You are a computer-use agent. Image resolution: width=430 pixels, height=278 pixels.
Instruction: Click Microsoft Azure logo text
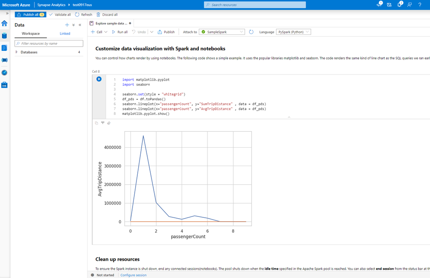[x=16, y=5]
